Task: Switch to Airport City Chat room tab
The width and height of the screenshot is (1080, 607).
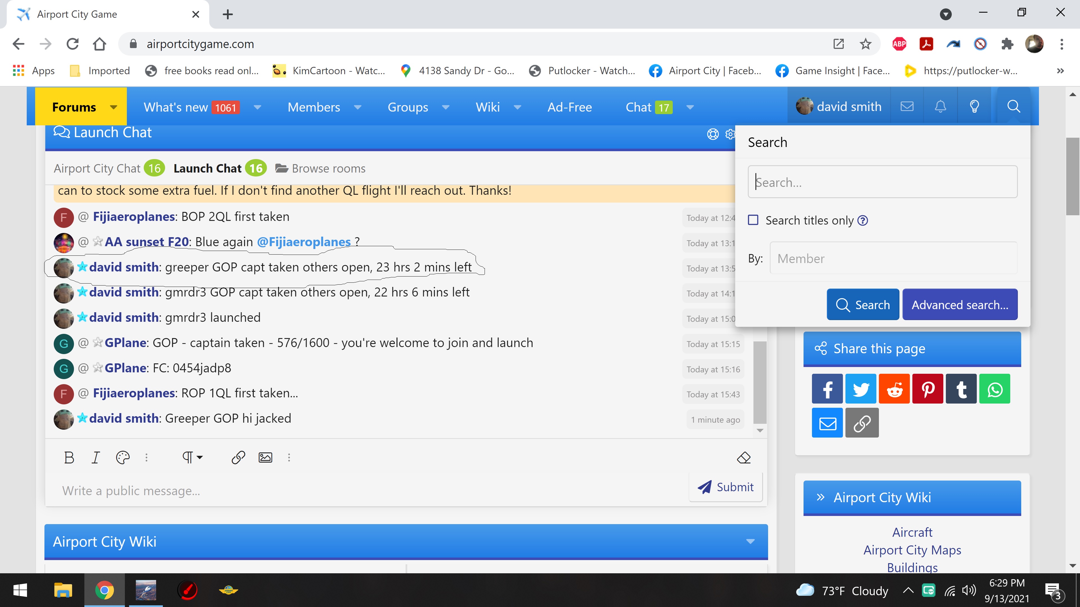Action: 109,168
